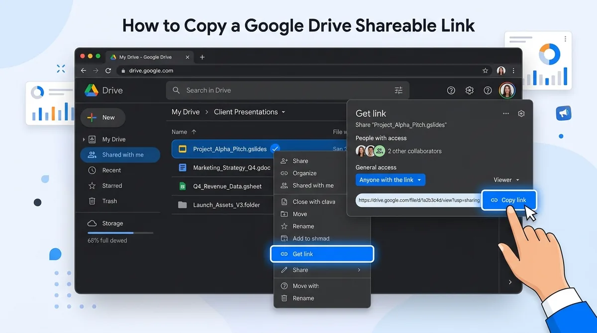Open the Viewer role dropdown
Viewport: 597px width, 333px height.
tap(506, 180)
